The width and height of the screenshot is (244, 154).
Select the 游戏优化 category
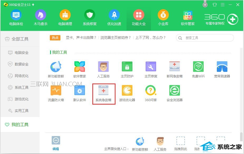click(18, 99)
